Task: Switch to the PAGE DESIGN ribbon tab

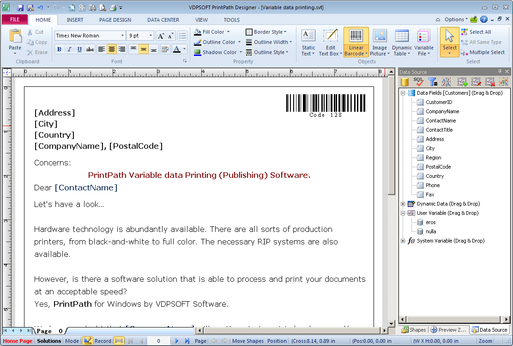Action: click(115, 20)
